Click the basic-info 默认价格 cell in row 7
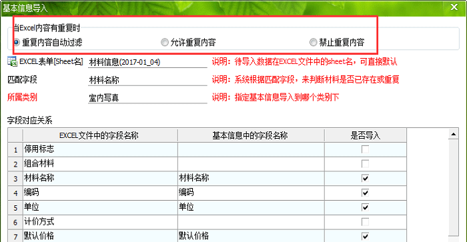Screen dimensions: 467x242 [x=251, y=237]
